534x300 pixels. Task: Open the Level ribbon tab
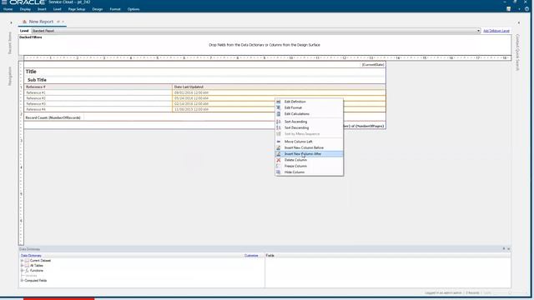[x=58, y=9]
